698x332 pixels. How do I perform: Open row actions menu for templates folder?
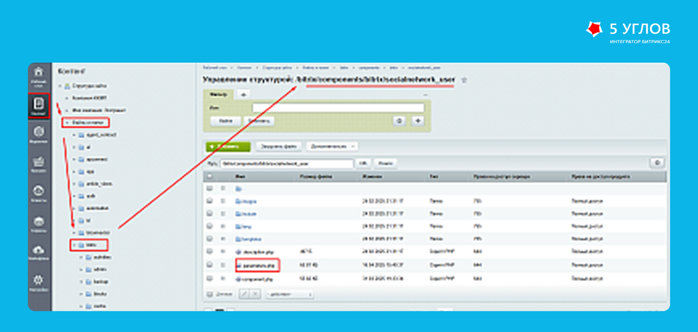[x=223, y=239]
